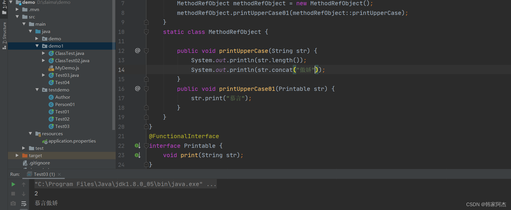Collapse the src folder arrow
Screen dimensions: 511x210
(x=17, y=17)
